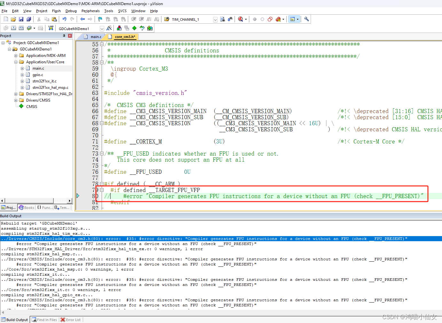442x323 pixels.
Task: Toggle the Project window visibility button
Action: point(292,19)
